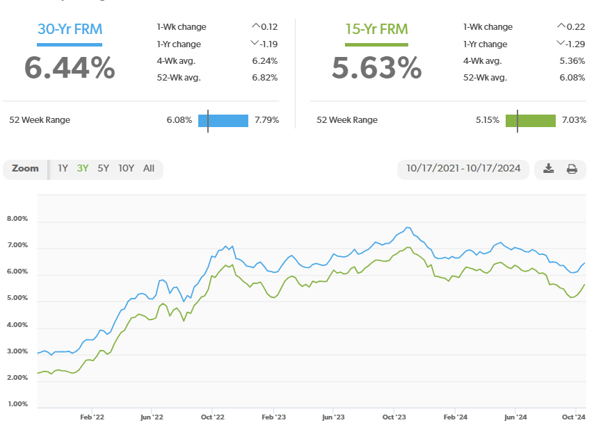The width and height of the screenshot is (594, 425).
Task: View 10Y of rate history
Action: pos(125,168)
